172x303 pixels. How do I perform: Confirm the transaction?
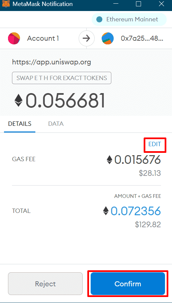pyautogui.click(x=128, y=284)
